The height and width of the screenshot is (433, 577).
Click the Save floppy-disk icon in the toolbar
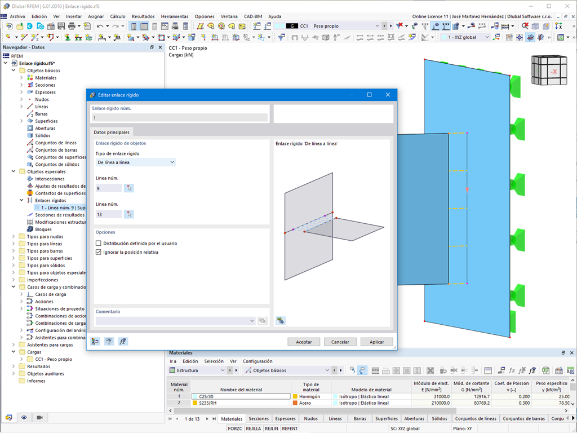(61, 26)
